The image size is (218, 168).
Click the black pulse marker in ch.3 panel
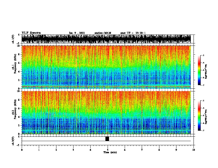[107, 139]
